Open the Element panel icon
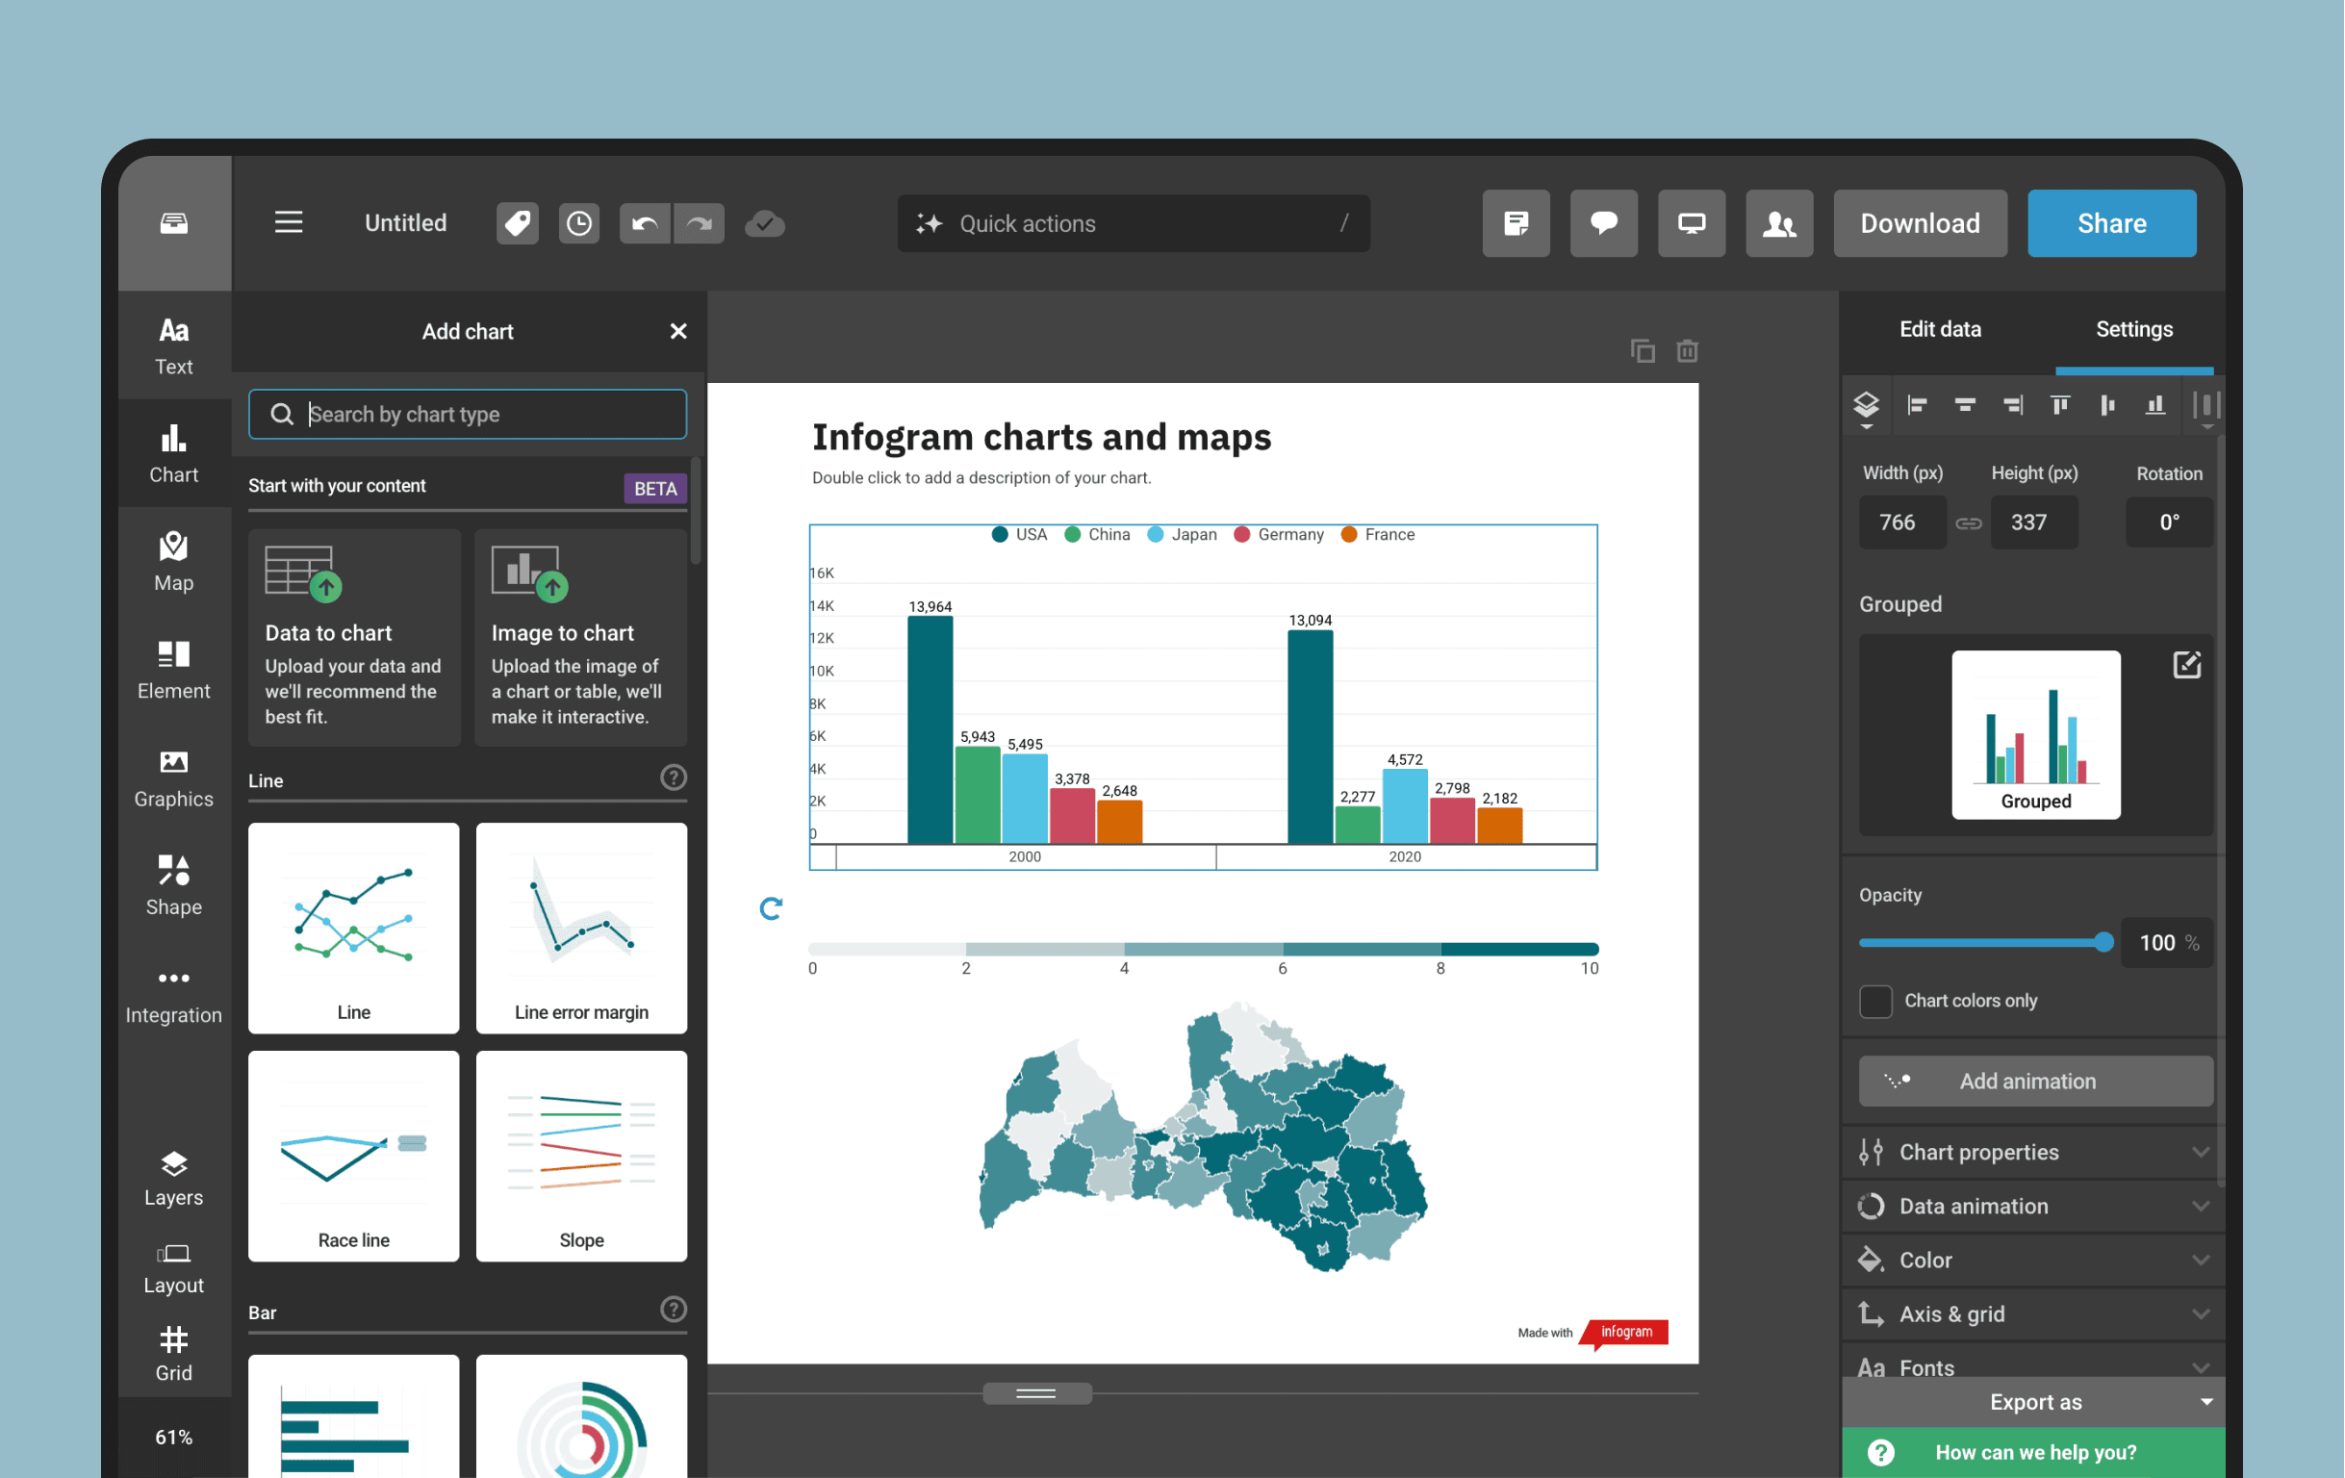Screen dimensions: 2345x1478 pos(173,670)
